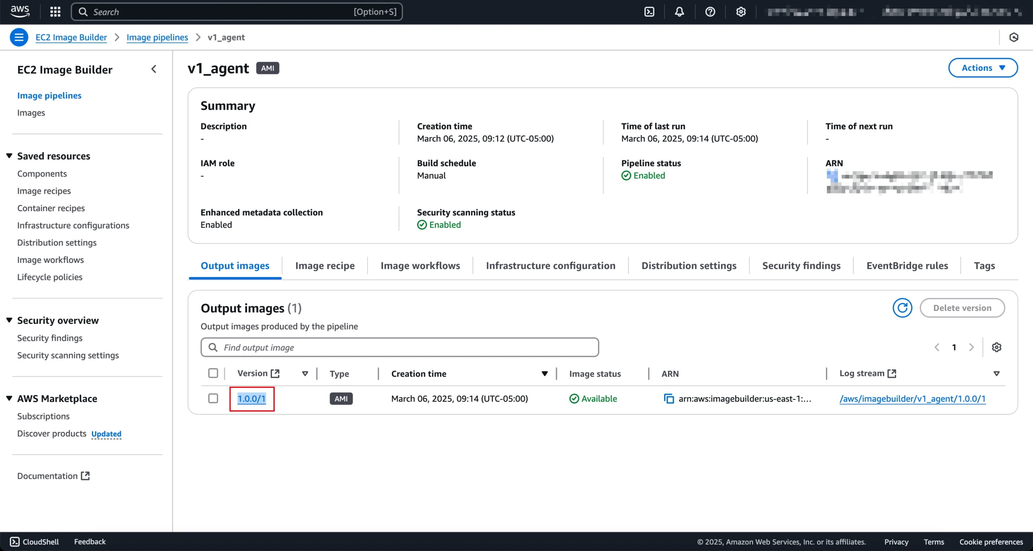The width and height of the screenshot is (1033, 551).
Task: Click the Delete version button
Action: click(x=962, y=308)
